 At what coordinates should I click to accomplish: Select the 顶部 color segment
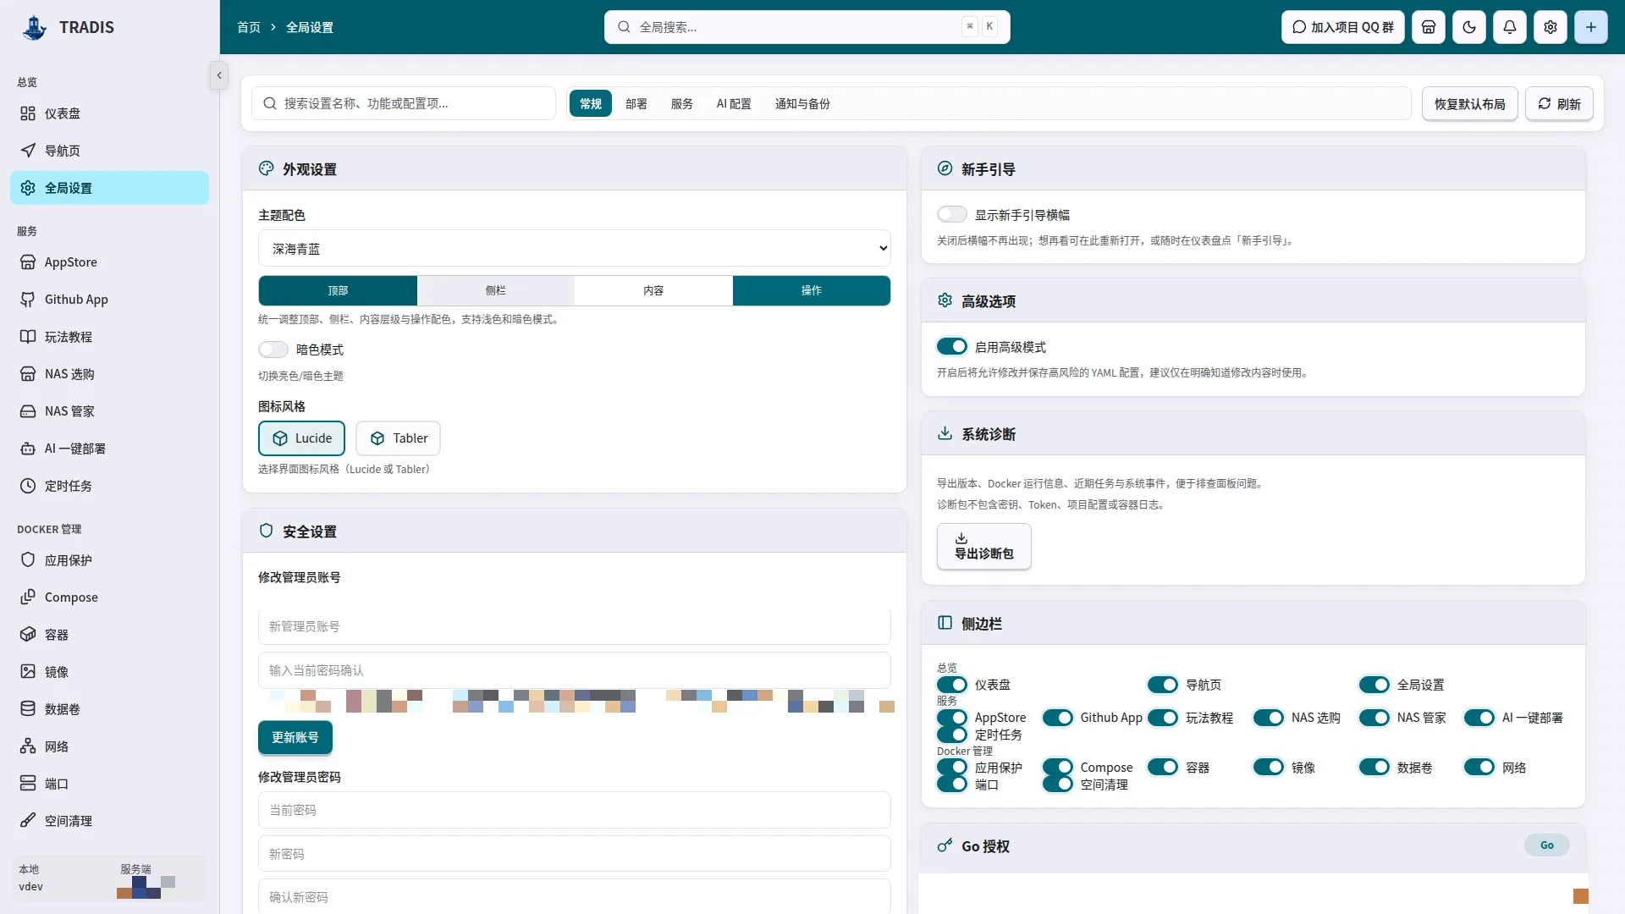[338, 290]
